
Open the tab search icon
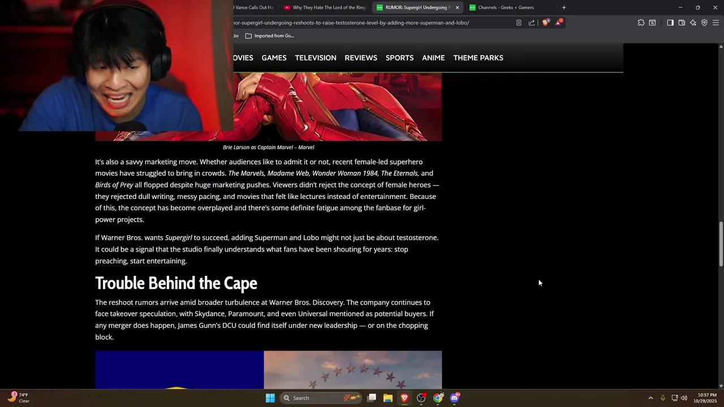coord(652,23)
